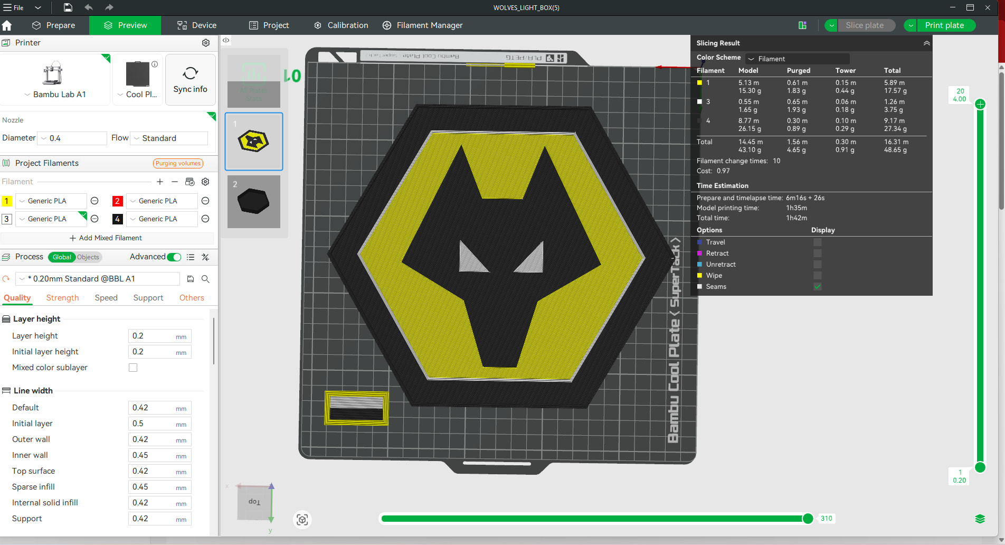The height and width of the screenshot is (545, 1005).
Task: Click the Sync info button
Action: [191, 80]
